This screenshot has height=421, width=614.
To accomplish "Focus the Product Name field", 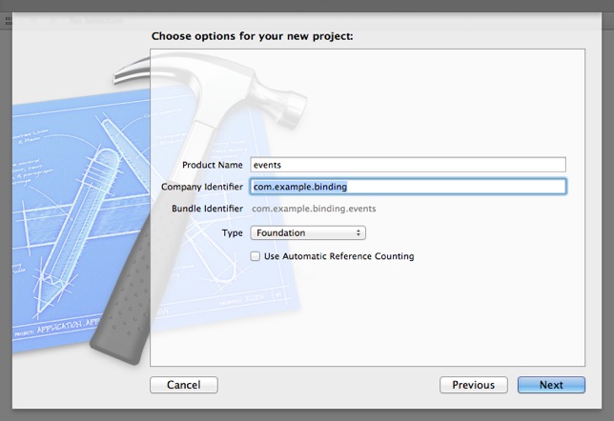I will pyautogui.click(x=408, y=165).
